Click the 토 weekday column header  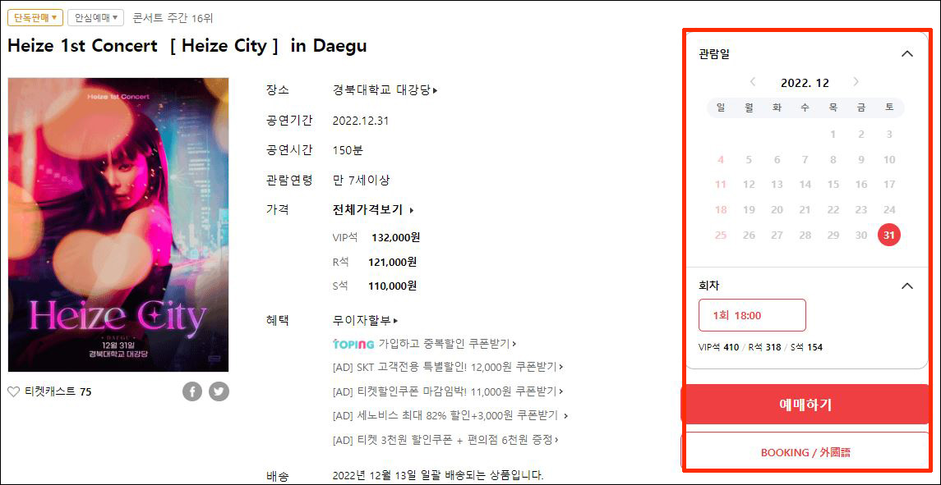[x=888, y=108]
